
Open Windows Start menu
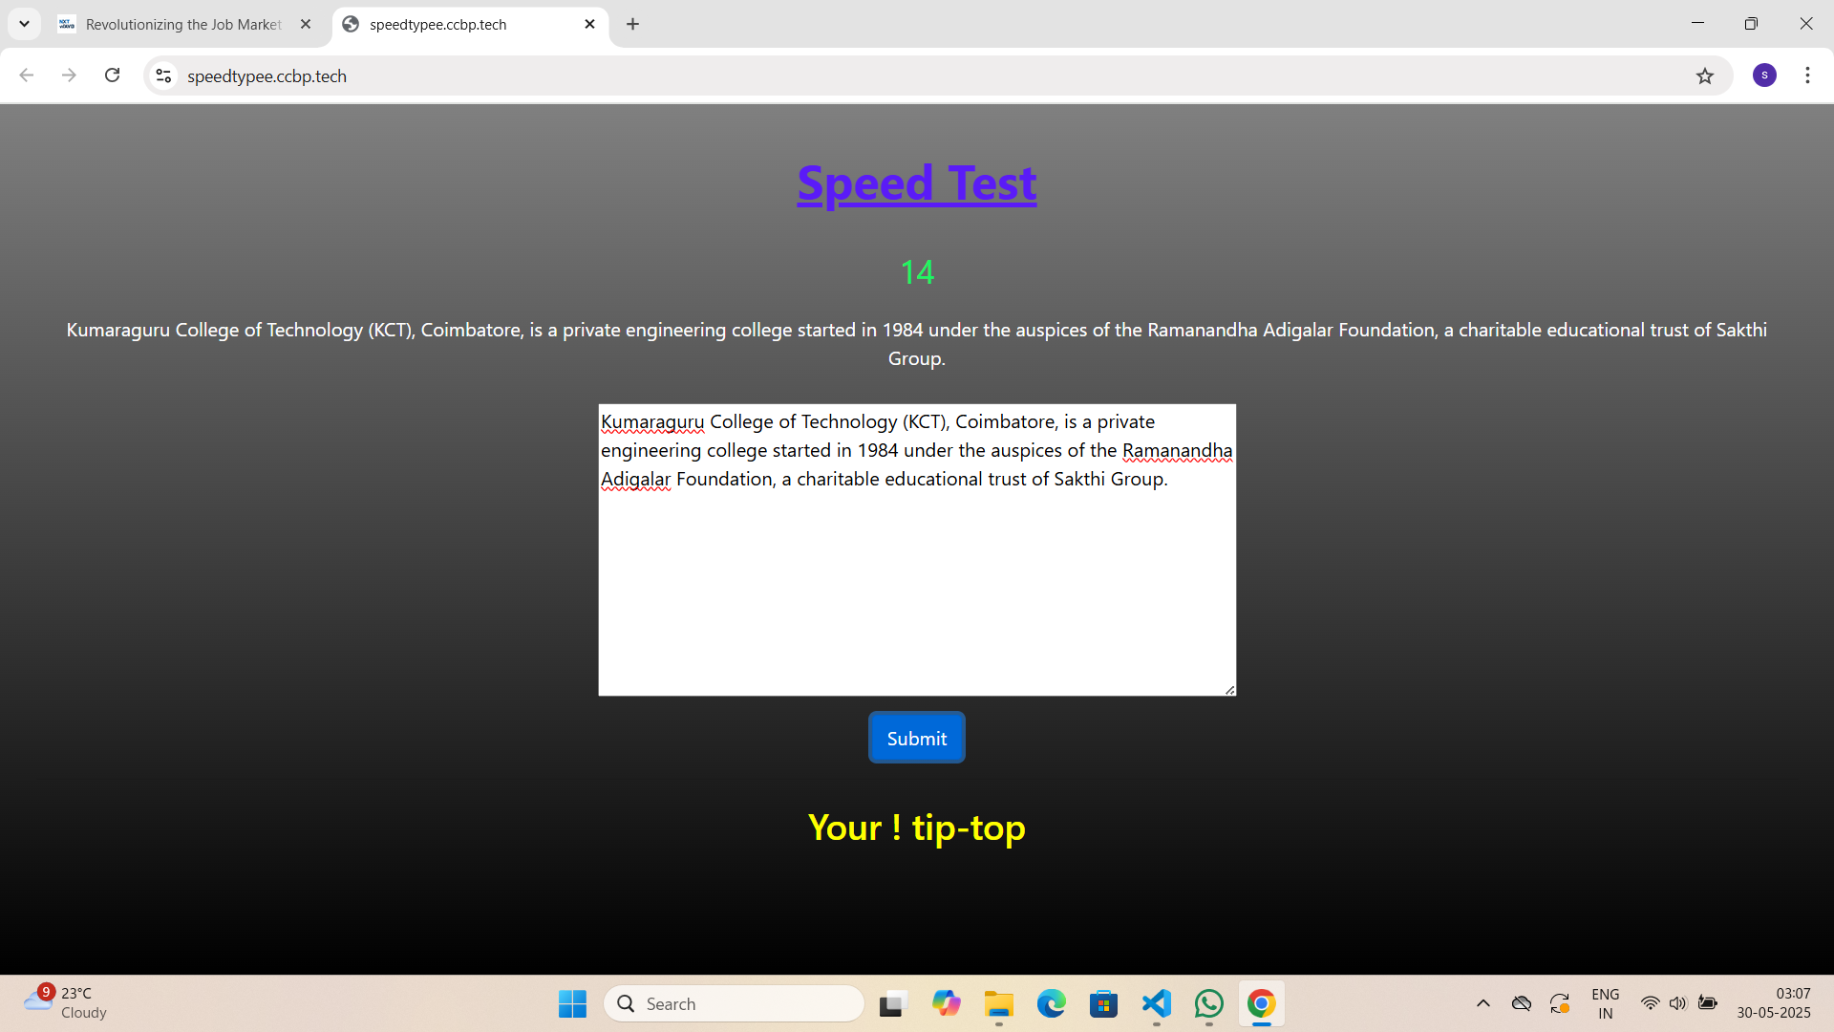coord(572,1003)
